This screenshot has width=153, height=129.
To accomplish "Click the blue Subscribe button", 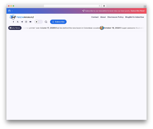I will (x=58, y=22).
